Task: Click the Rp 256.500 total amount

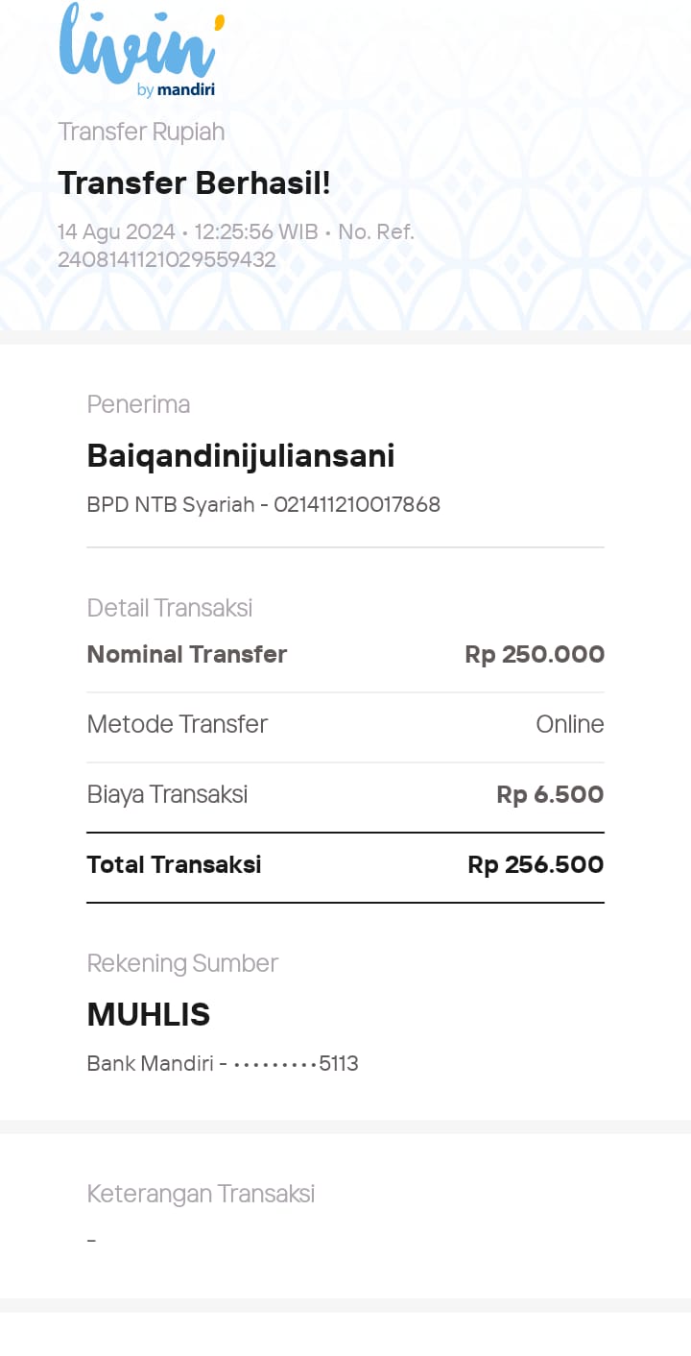Action: point(536,864)
